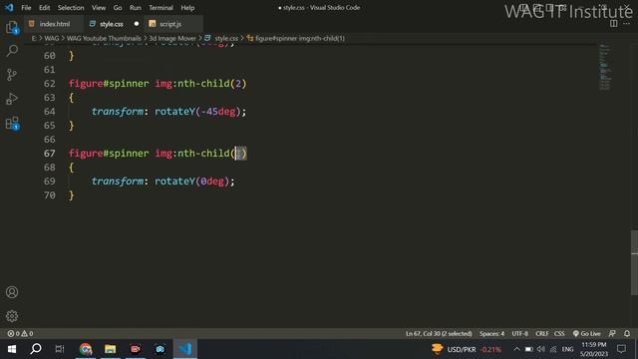The height and width of the screenshot is (359, 638).
Task: Open camera app on taskbar
Action: tap(159, 349)
